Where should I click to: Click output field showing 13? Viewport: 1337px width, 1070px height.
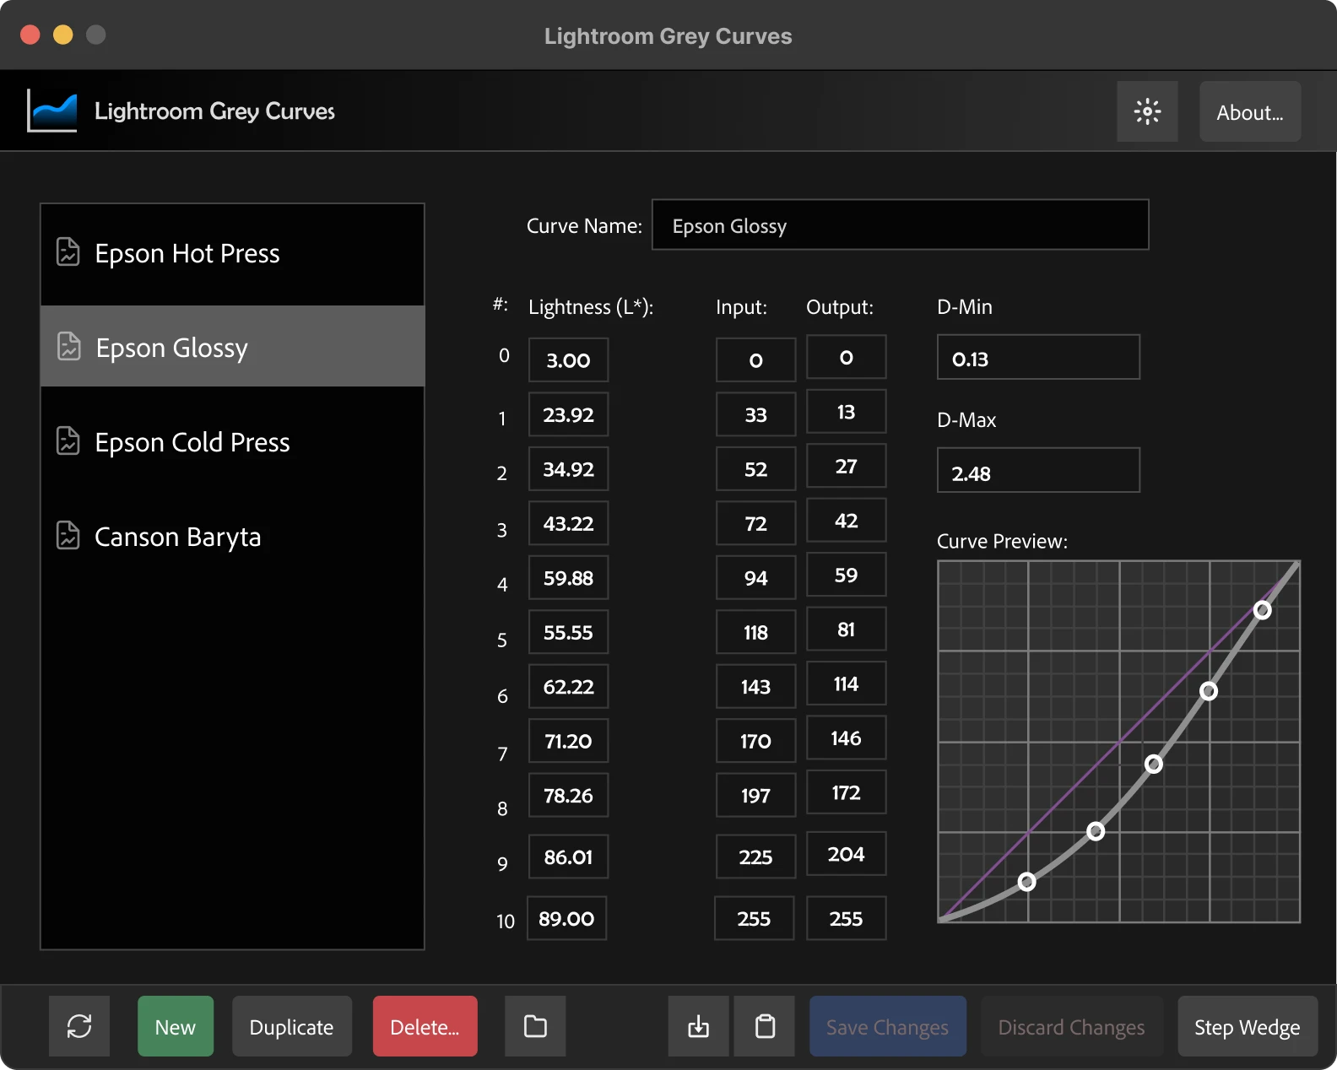point(846,412)
